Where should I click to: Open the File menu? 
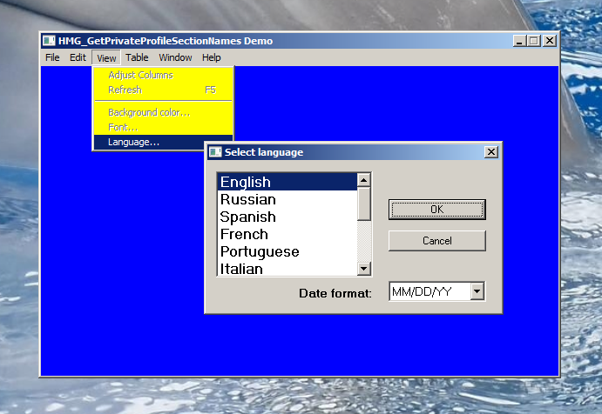pyautogui.click(x=52, y=58)
